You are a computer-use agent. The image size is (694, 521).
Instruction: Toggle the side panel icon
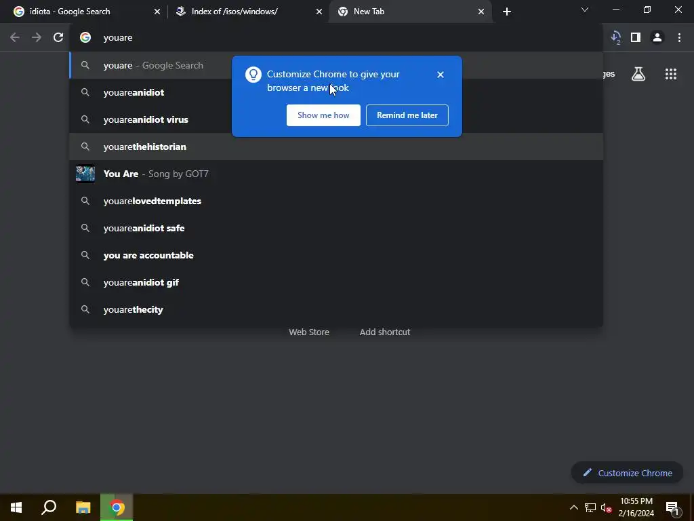coord(636,38)
